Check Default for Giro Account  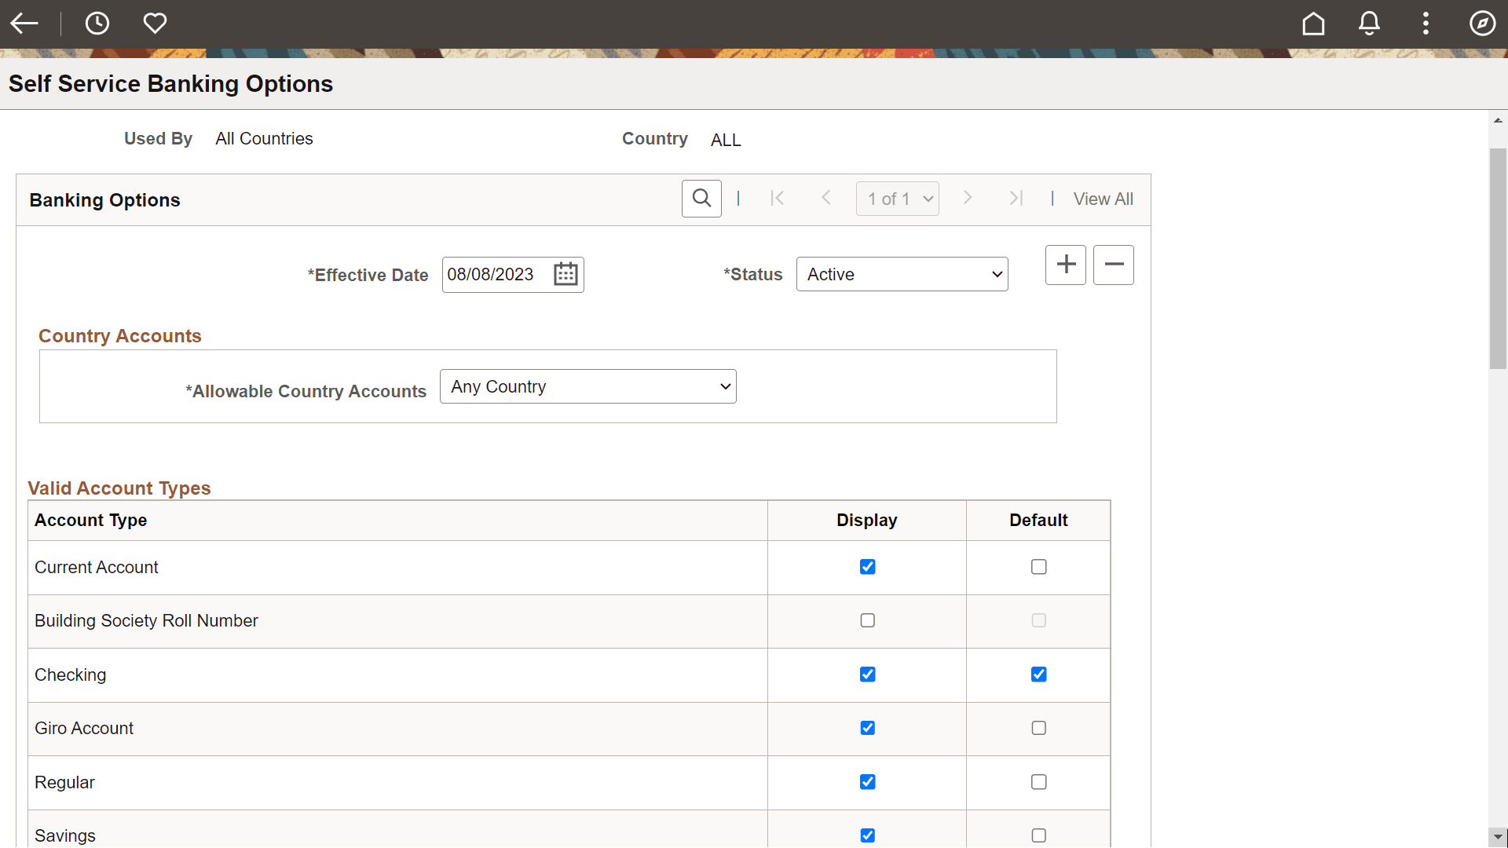pos(1038,728)
